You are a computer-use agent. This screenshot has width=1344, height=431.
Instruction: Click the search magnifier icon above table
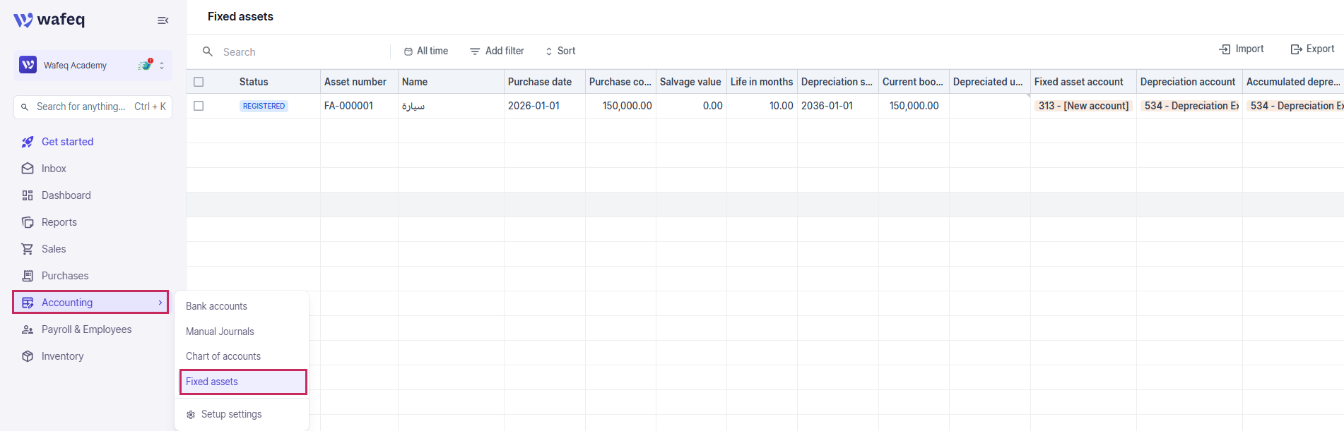pyautogui.click(x=208, y=51)
